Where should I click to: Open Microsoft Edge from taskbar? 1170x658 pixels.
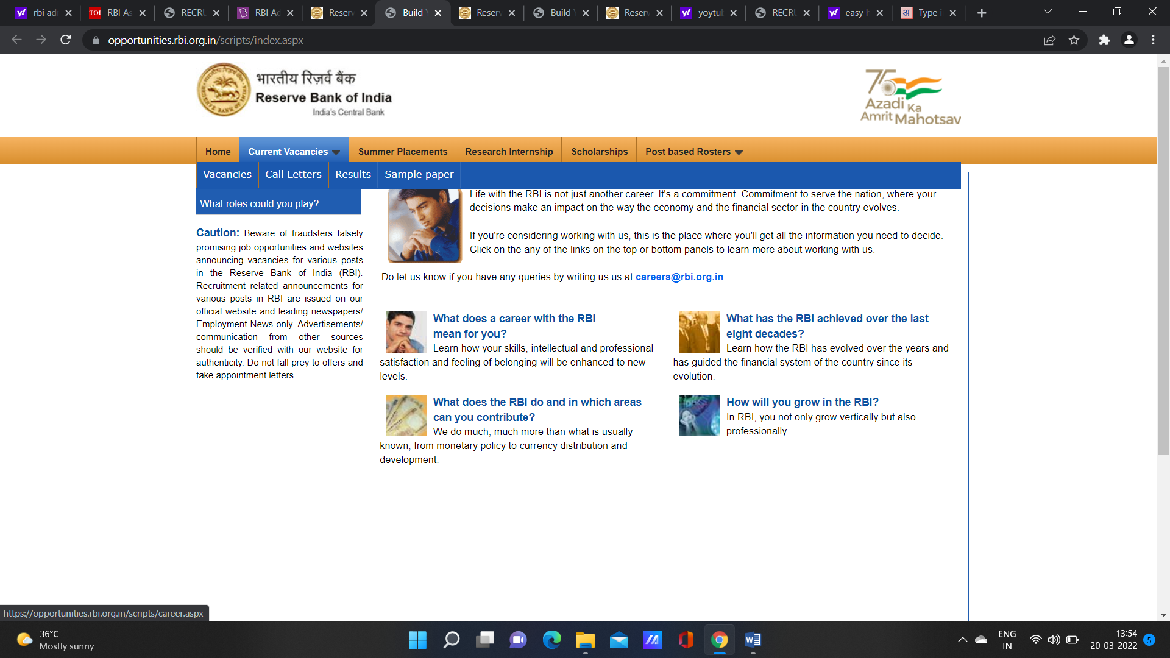coord(552,640)
